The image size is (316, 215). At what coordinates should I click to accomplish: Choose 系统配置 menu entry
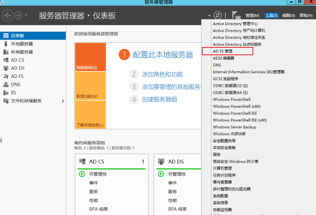tap(220, 196)
